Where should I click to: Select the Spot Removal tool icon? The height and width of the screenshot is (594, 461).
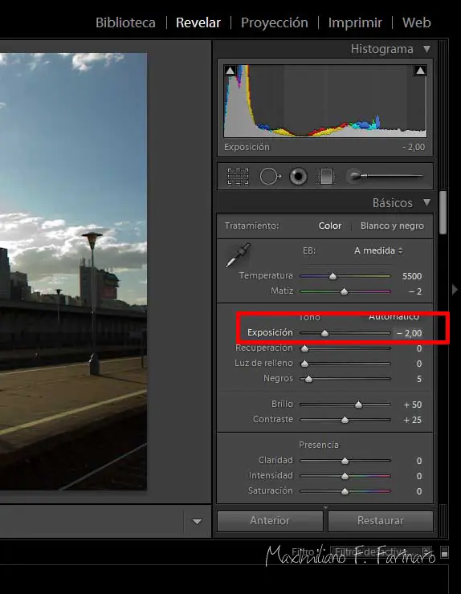(271, 177)
